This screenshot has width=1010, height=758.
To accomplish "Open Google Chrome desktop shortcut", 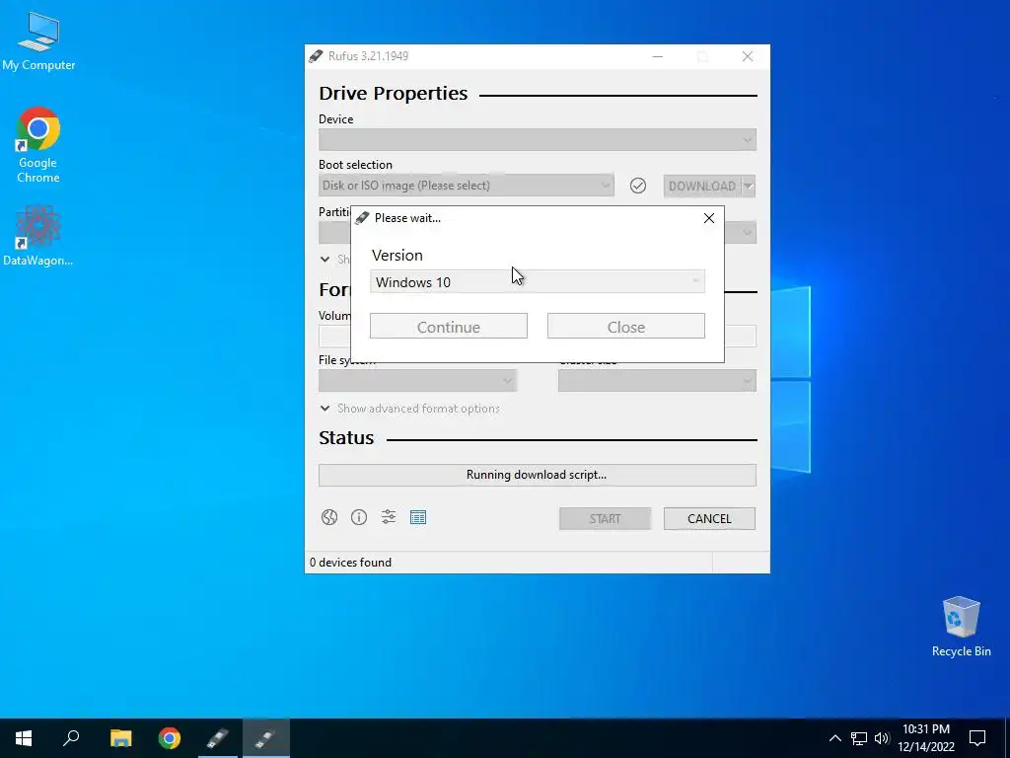I will (x=38, y=145).
